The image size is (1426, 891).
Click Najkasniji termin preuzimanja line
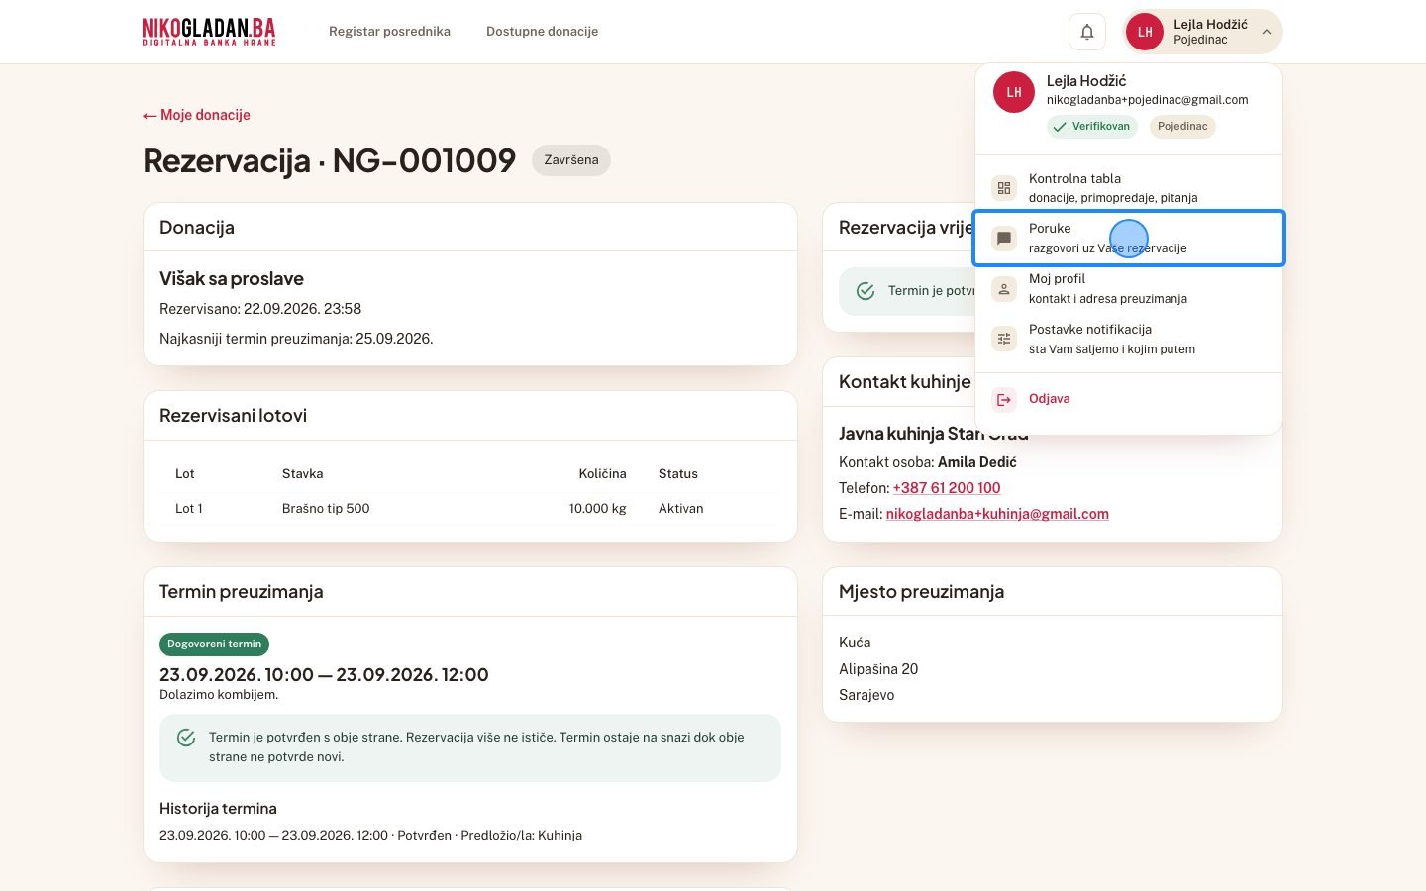coord(296,339)
